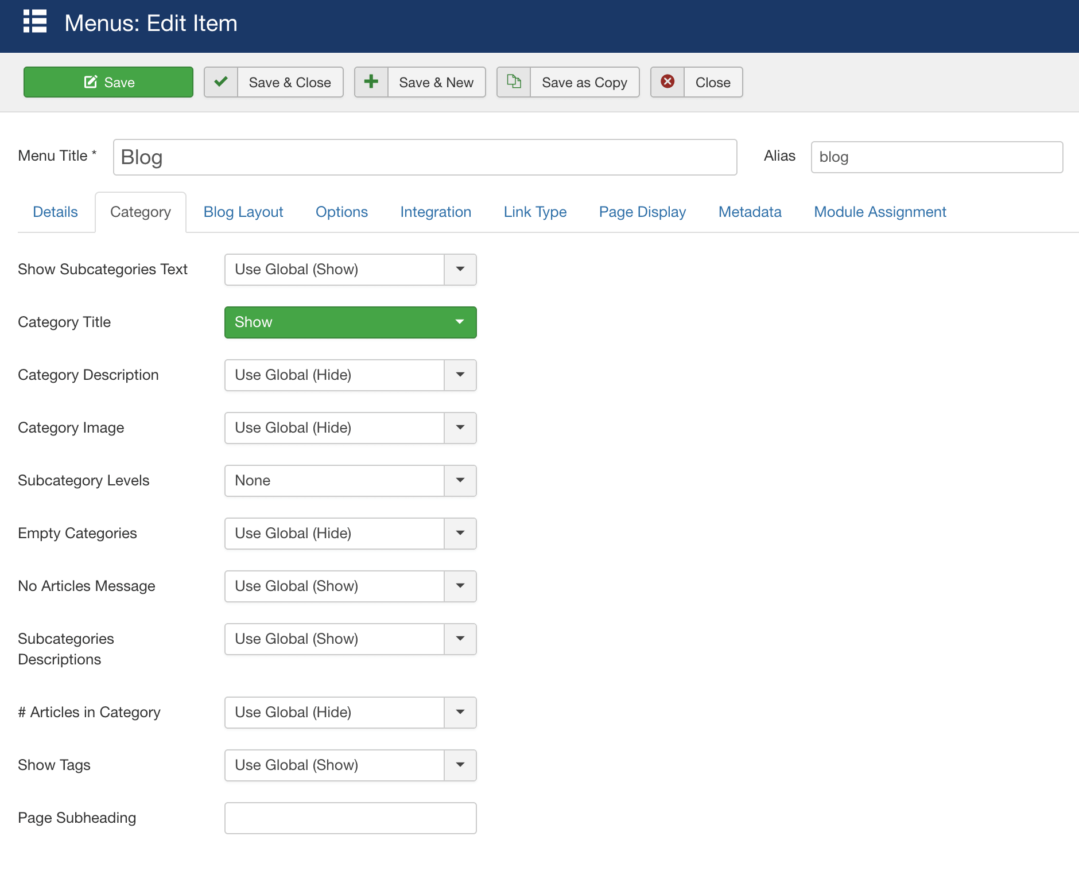Go to the Module Assignment tab
1079x879 pixels.
880,212
